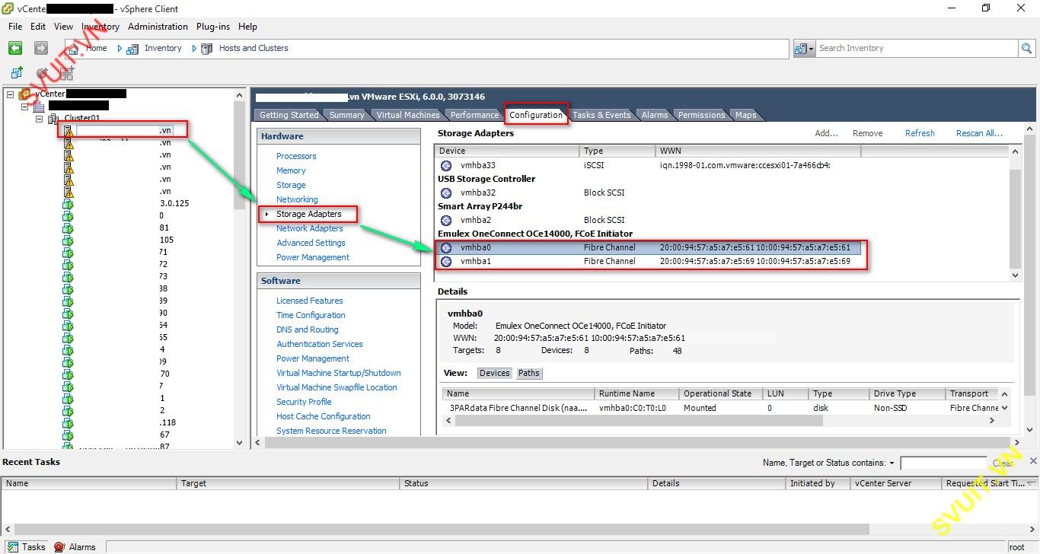Click the Alarms icon in status bar
The image size is (1040, 554).
(x=59, y=546)
